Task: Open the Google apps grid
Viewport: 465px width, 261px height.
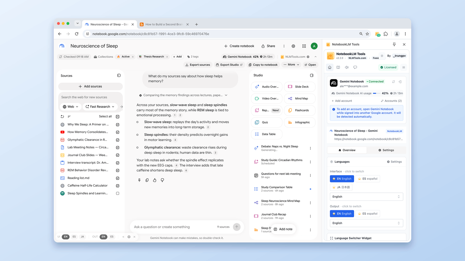Action: click(x=304, y=46)
